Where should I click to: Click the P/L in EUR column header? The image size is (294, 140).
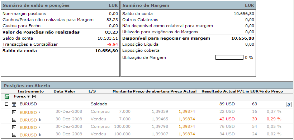(248, 91)
